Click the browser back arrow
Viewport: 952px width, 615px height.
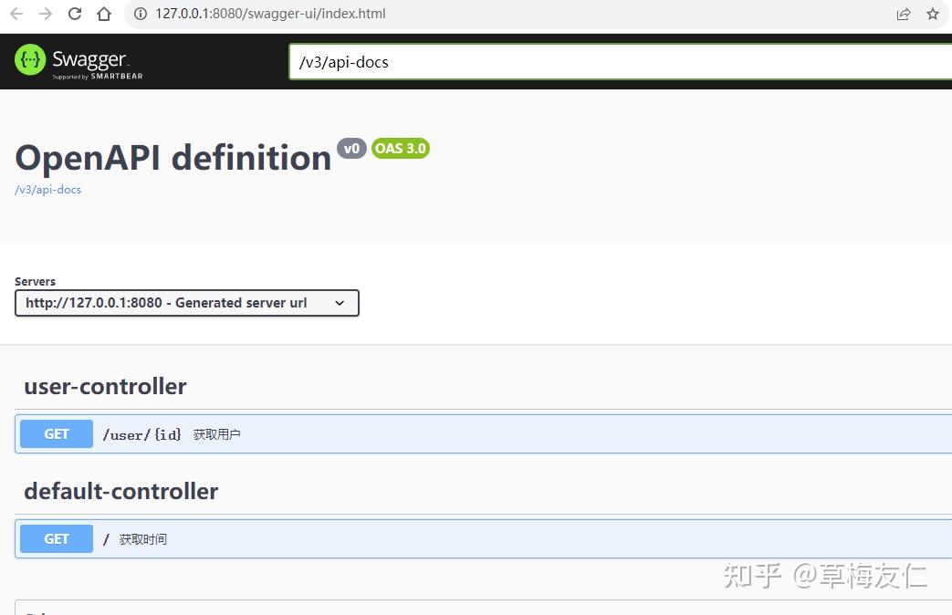[x=16, y=14]
